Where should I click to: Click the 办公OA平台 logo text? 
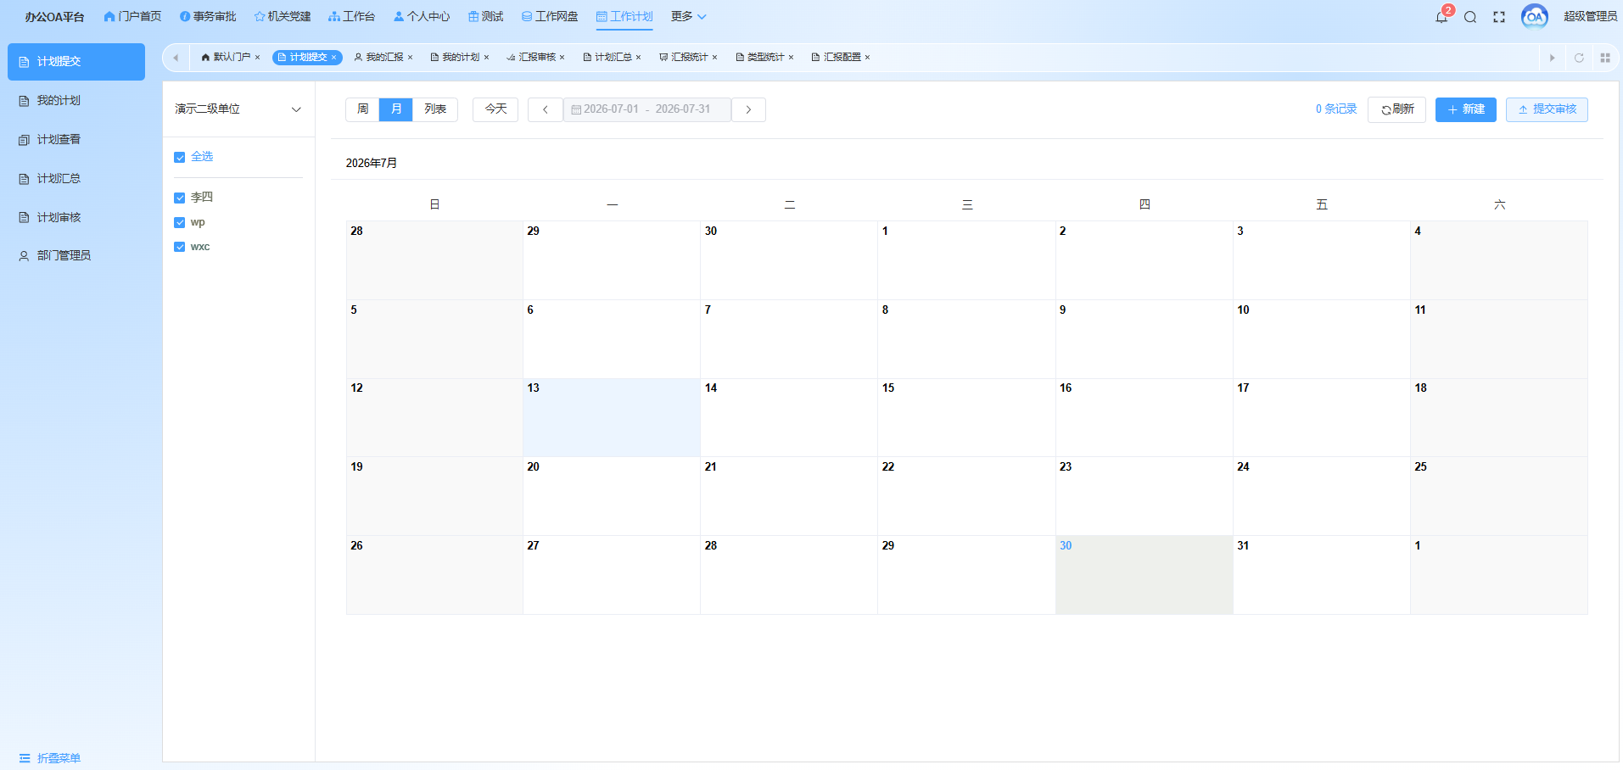tap(54, 17)
